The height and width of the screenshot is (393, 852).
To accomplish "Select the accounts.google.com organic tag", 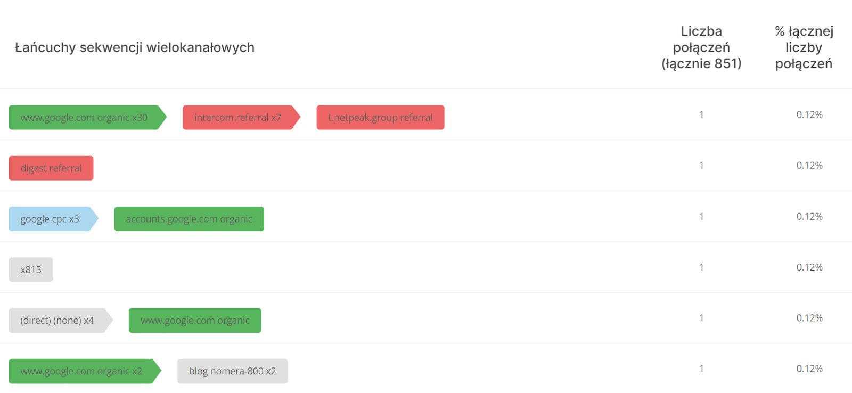I will point(189,219).
